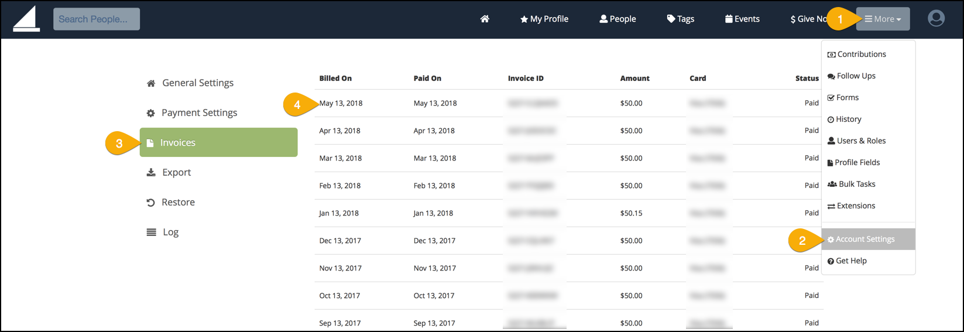Open the Tags page
This screenshot has width=964, height=332.
[680, 19]
